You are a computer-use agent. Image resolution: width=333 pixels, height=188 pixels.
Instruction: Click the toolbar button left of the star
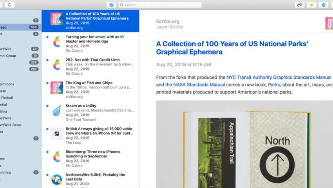299,5
